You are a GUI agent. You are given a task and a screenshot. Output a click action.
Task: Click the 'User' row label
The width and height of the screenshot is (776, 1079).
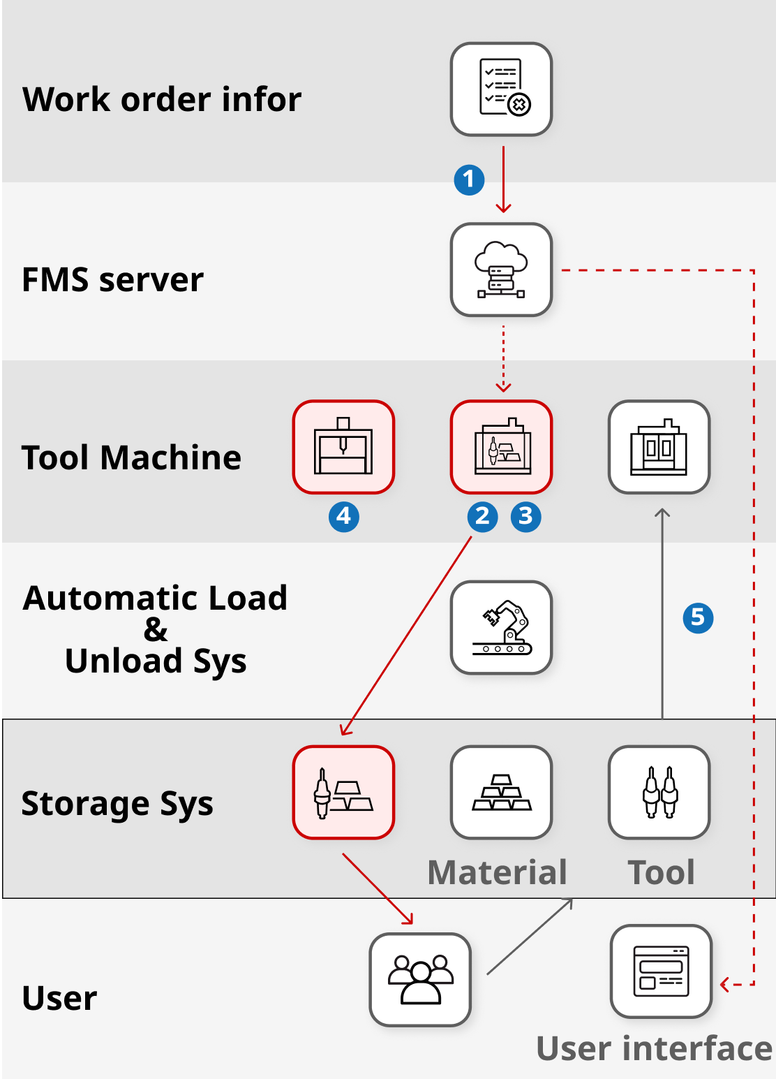click(x=59, y=998)
